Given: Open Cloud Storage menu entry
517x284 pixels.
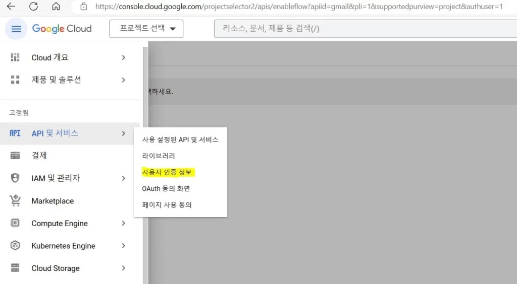Looking at the screenshot, I should [x=56, y=268].
